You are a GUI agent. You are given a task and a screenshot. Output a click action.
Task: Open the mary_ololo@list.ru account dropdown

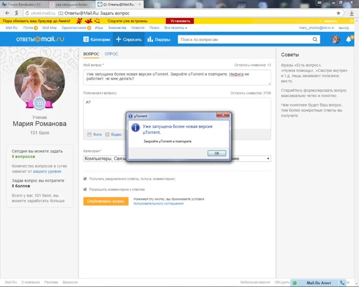tap(316, 28)
